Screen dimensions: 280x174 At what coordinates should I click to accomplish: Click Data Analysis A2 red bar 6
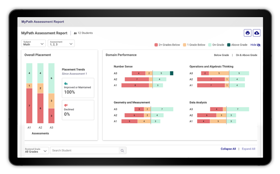click(207, 115)
